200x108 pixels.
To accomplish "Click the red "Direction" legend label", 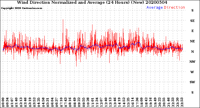I will [174, 7].
